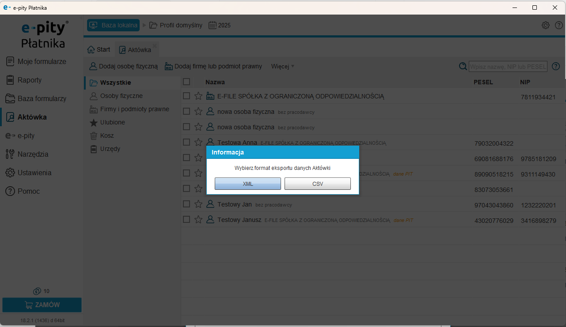The height and width of the screenshot is (327, 566).
Task: Click the search magnifier icon
Action: pyautogui.click(x=463, y=66)
